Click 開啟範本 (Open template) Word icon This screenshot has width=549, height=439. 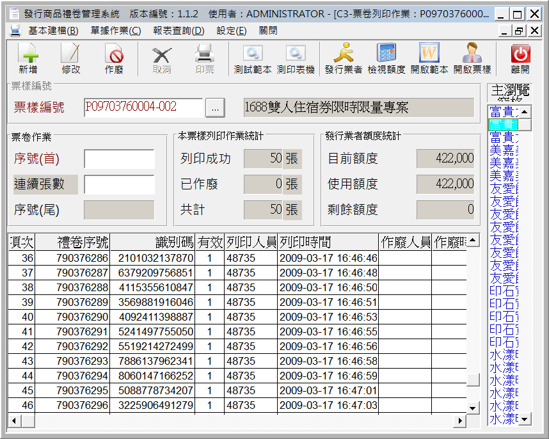point(429,58)
